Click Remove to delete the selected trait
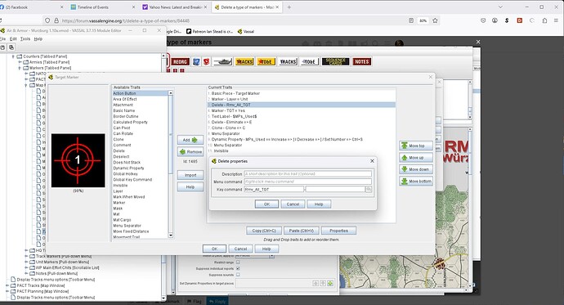The image size is (564, 305). click(190, 152)
